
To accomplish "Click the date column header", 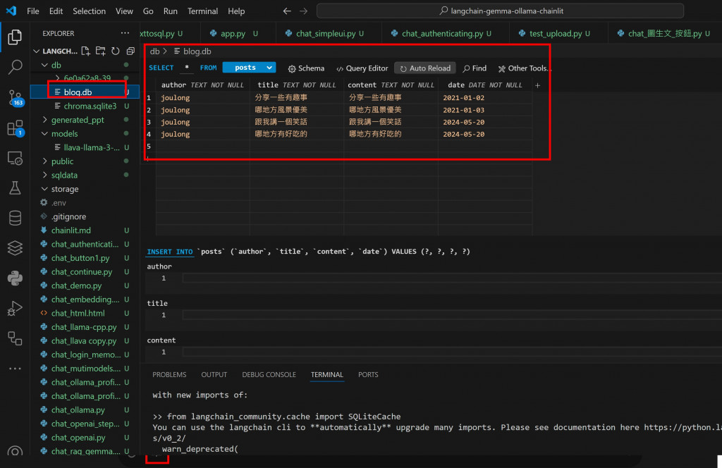I will pyautogui.click(x=485, y=85).
